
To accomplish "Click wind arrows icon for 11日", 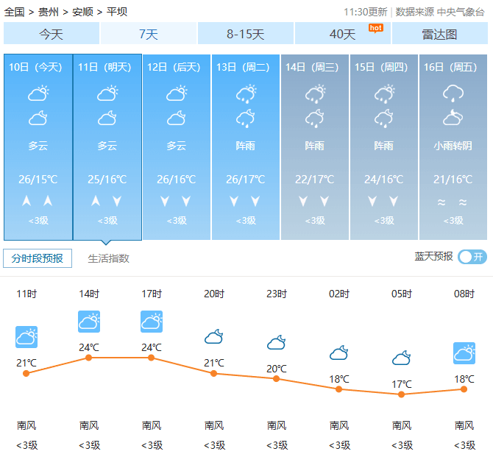I will tap(107, 201).
